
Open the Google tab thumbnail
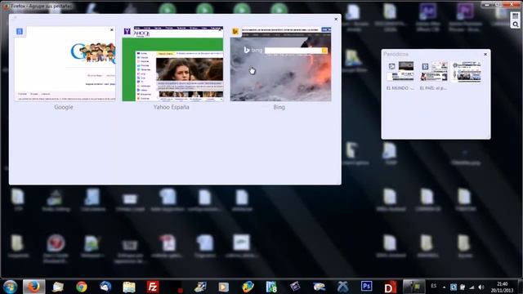[65, 64]
